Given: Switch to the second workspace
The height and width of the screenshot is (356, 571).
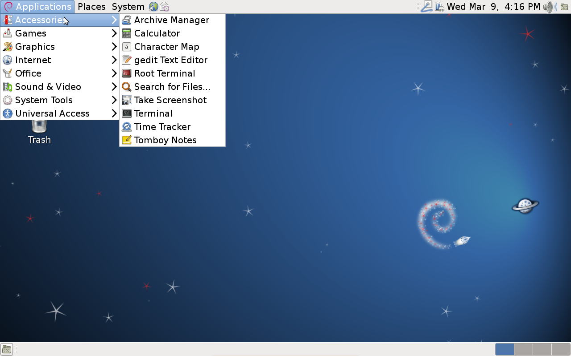Looking at the screenshot, I should pos(523,349).
